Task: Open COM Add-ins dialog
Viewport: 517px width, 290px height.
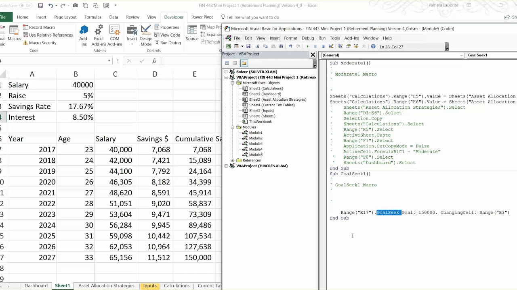Action: [115, 36]
